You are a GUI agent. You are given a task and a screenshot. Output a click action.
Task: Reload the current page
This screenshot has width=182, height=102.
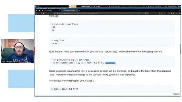point(41,13)
